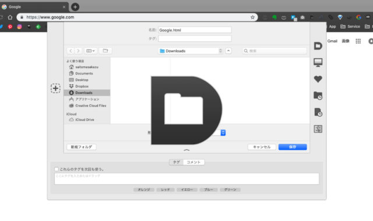Close the Google browser tab
373x221 pixels.
click(x=64, y=7)
